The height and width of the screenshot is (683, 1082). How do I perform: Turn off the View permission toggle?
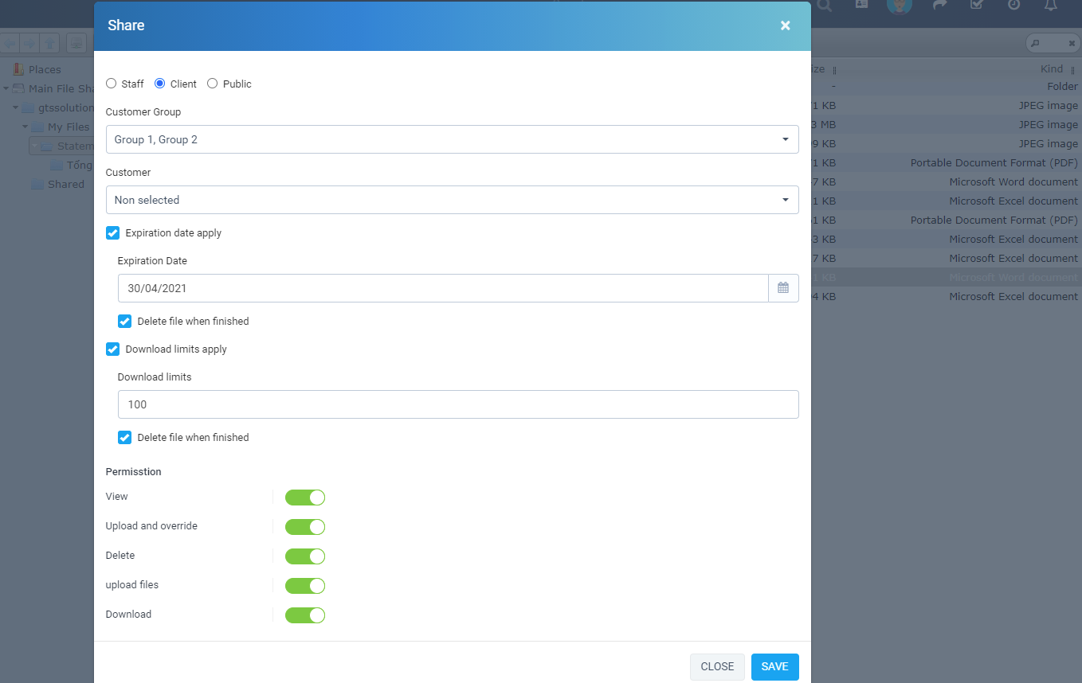[x=305, y=498]
